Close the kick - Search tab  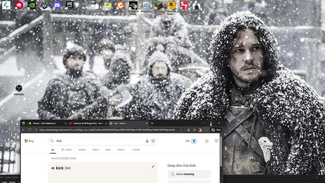click(x=147, y=123)
